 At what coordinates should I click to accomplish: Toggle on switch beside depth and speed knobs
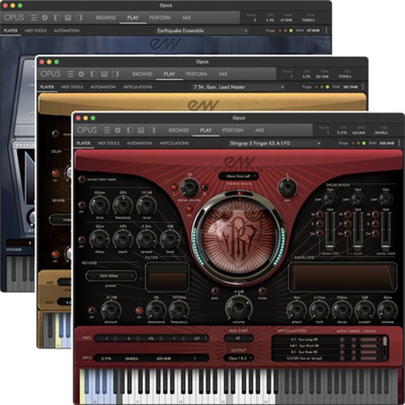click(82, 240)
